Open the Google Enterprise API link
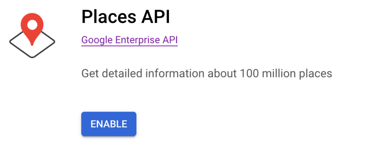The height and width of the screenshot is (147, 365). (x=129, y=40)
